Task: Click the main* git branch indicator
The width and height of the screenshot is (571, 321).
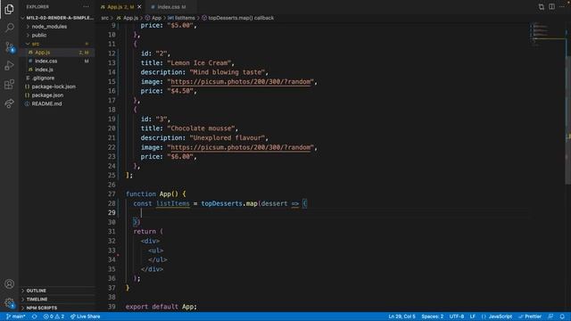Action: [x=16, y=317]
